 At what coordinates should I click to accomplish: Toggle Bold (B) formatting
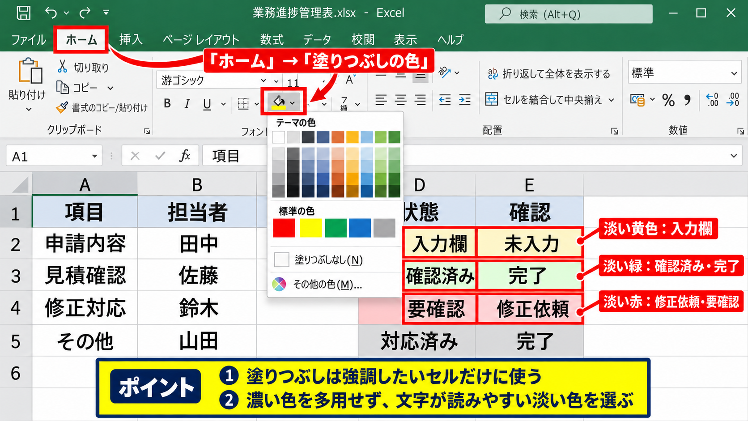167,104
